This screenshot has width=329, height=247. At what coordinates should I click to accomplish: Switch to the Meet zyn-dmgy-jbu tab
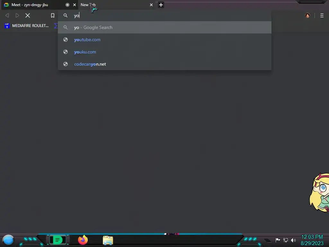pos(40,5)
